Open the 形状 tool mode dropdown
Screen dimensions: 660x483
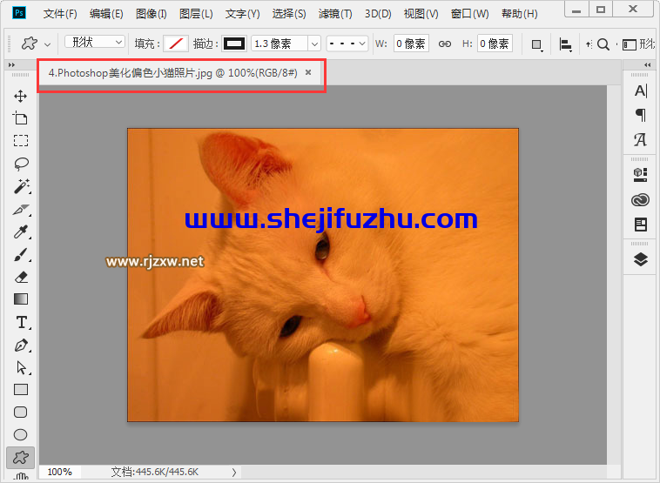[x=95, y=42]
